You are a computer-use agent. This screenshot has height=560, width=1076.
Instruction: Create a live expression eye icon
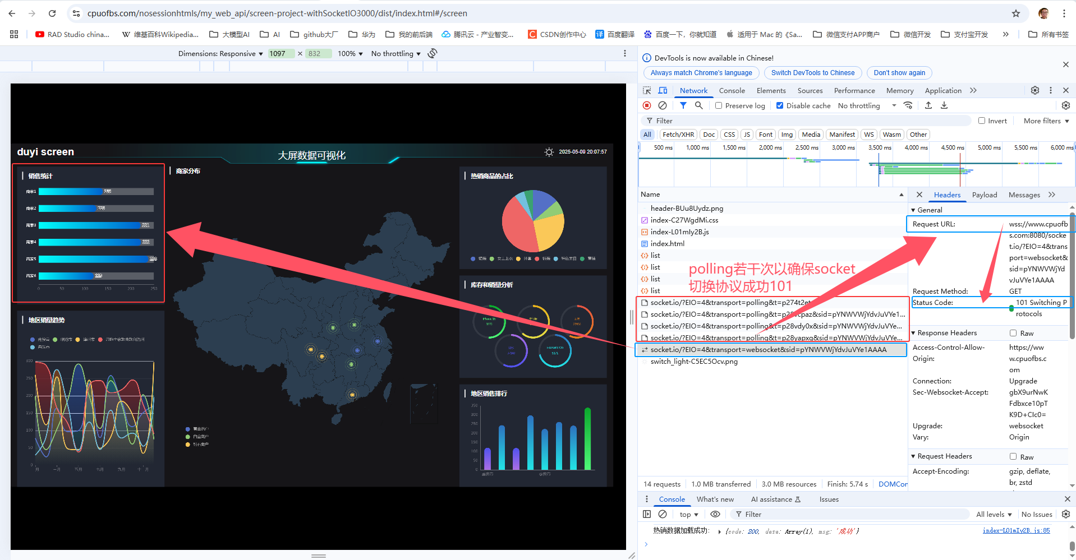coord(715,514)
